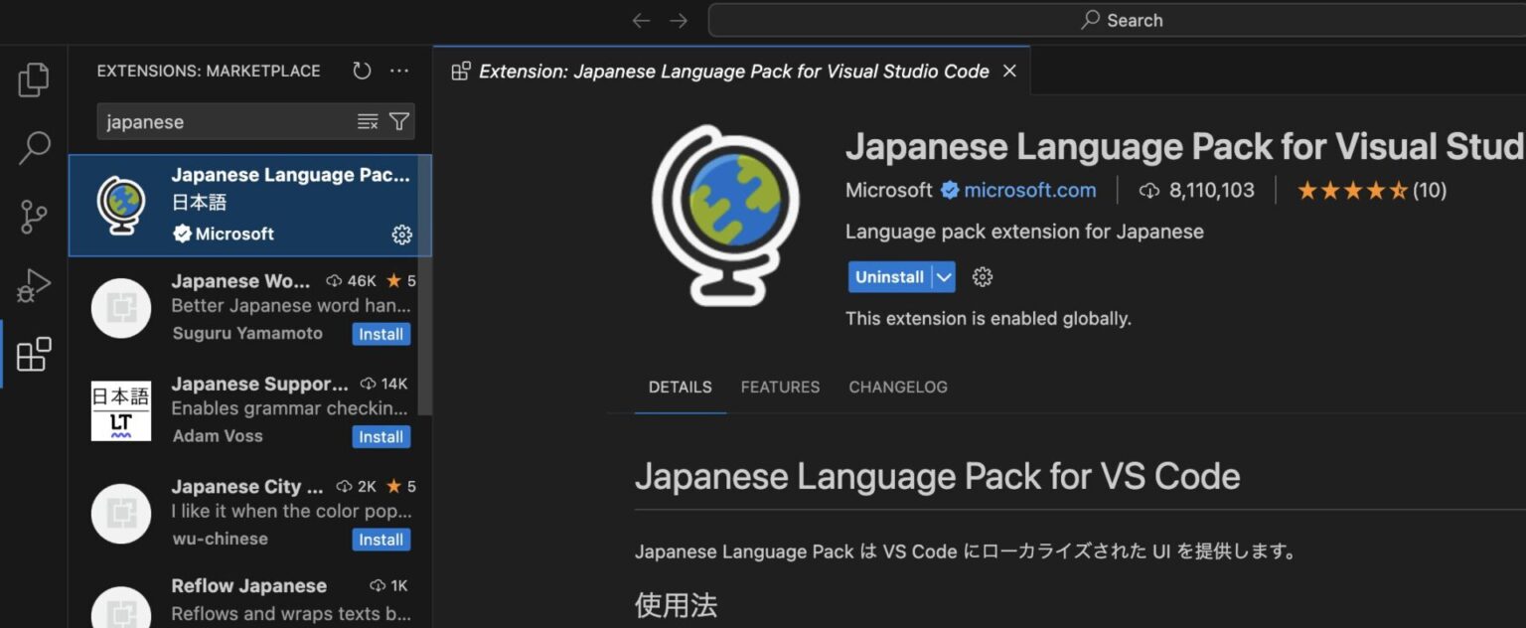Select the Extensions icon in the activity bar
The image size is (1526, 628).
tap(33, 354)
